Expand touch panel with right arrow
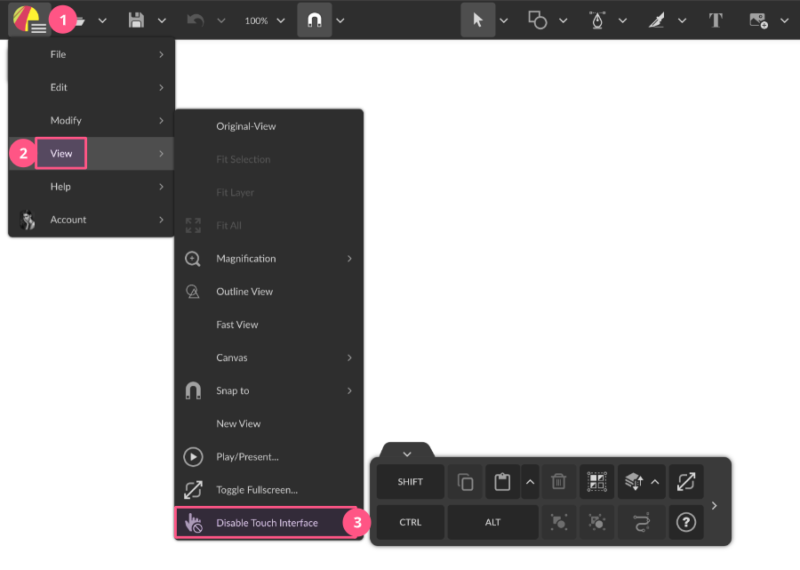800x570 pixels. tap(714, 506)
